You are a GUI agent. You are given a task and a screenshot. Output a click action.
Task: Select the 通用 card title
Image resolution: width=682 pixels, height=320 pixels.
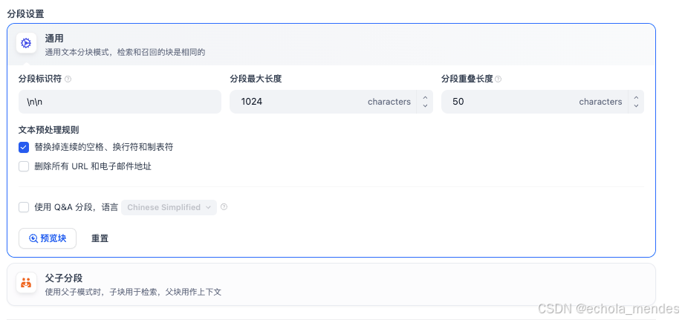click(x=54, y=39)
